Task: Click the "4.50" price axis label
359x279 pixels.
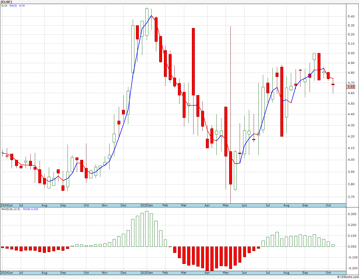Action: (351, 104)
